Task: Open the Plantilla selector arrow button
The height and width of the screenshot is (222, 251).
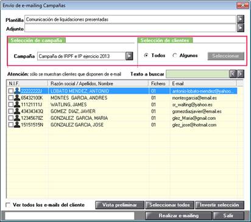Action: pyautogui.click(x=241, y=19)
